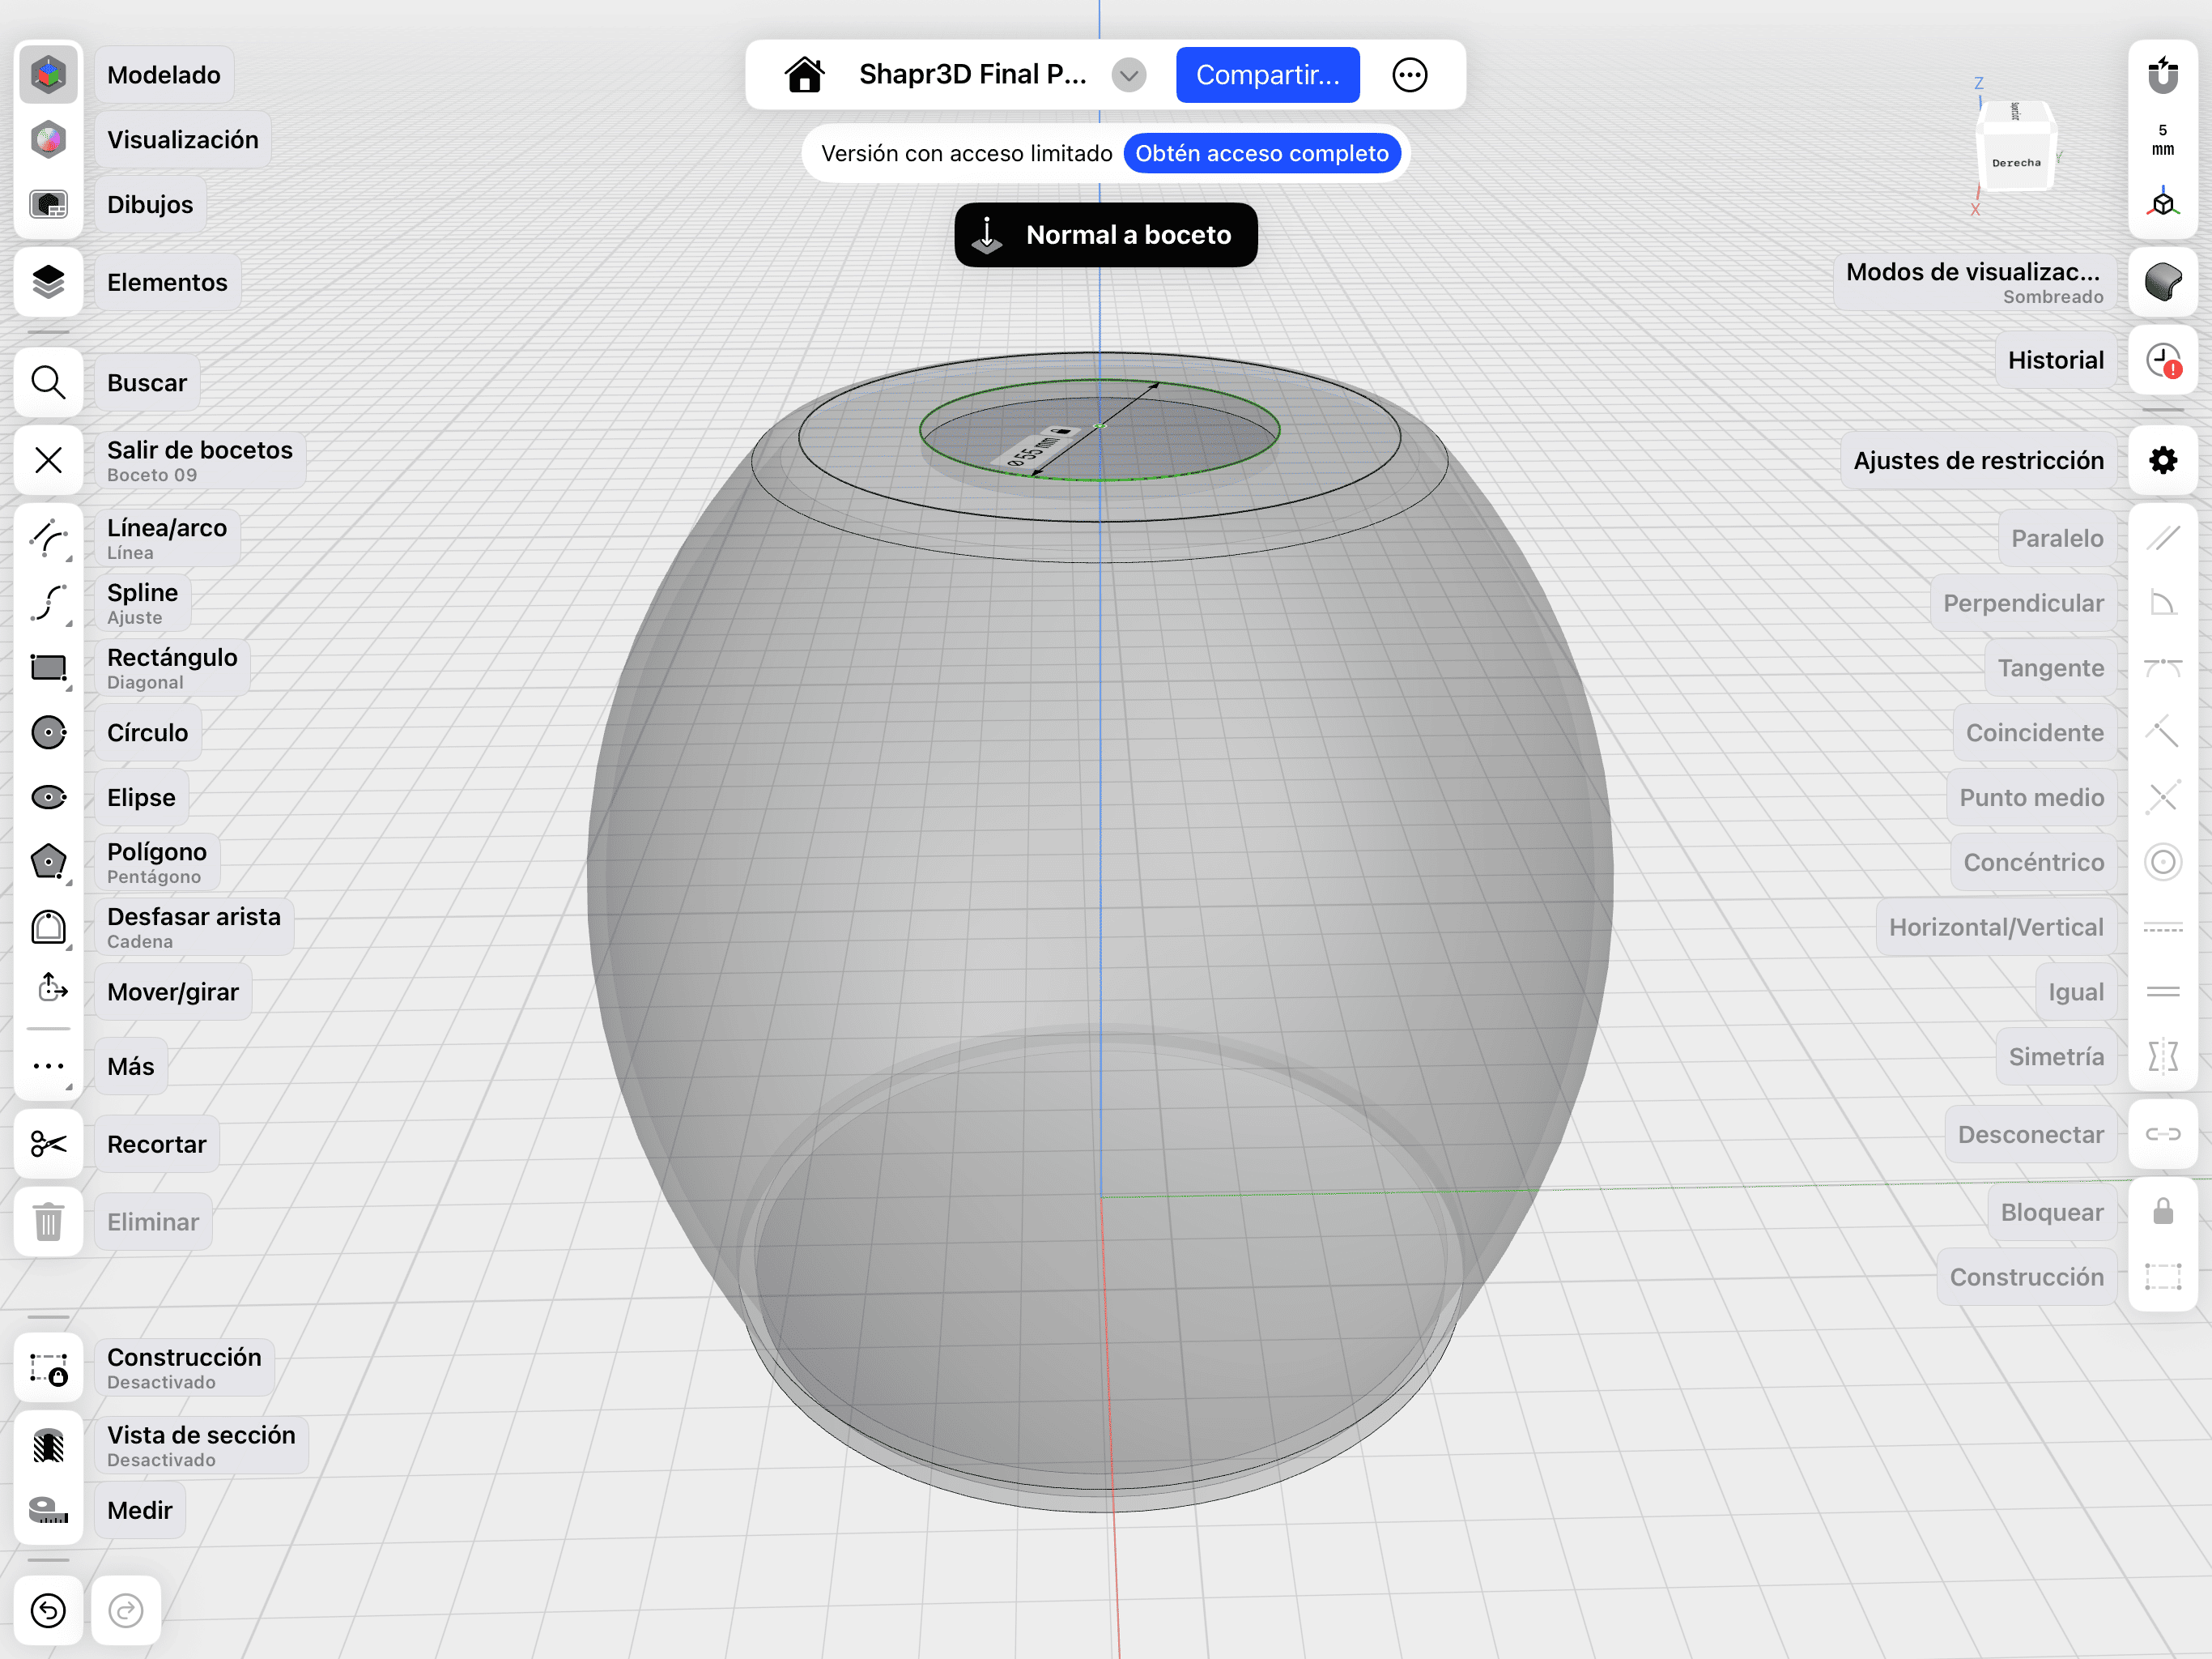Screen dimensions: 2212x1659
Task: Select the Spline tool icon
Action: [x=48, y=603]
